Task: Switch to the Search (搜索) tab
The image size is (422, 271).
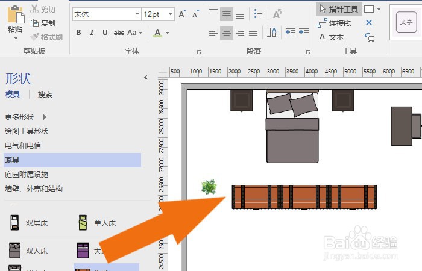Action: [x=45, y=94]
